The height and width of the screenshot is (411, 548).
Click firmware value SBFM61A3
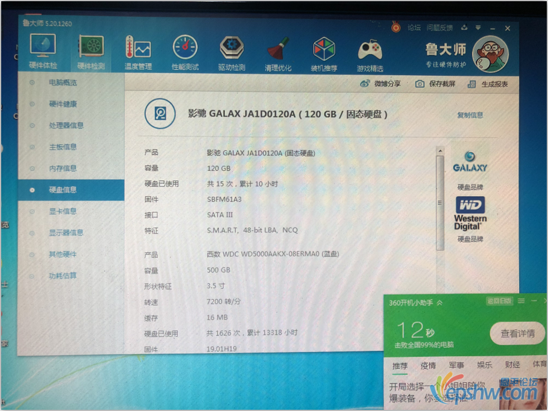point(224,199)
